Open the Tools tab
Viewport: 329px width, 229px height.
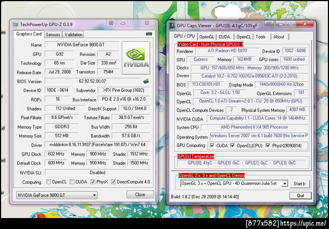[x=260, y=37]
